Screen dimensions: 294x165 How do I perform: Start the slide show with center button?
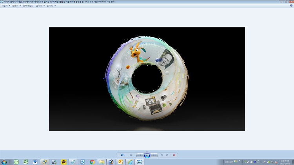[x=147, y=155]
